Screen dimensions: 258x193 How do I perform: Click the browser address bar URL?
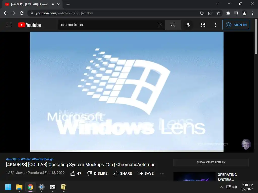64,13
